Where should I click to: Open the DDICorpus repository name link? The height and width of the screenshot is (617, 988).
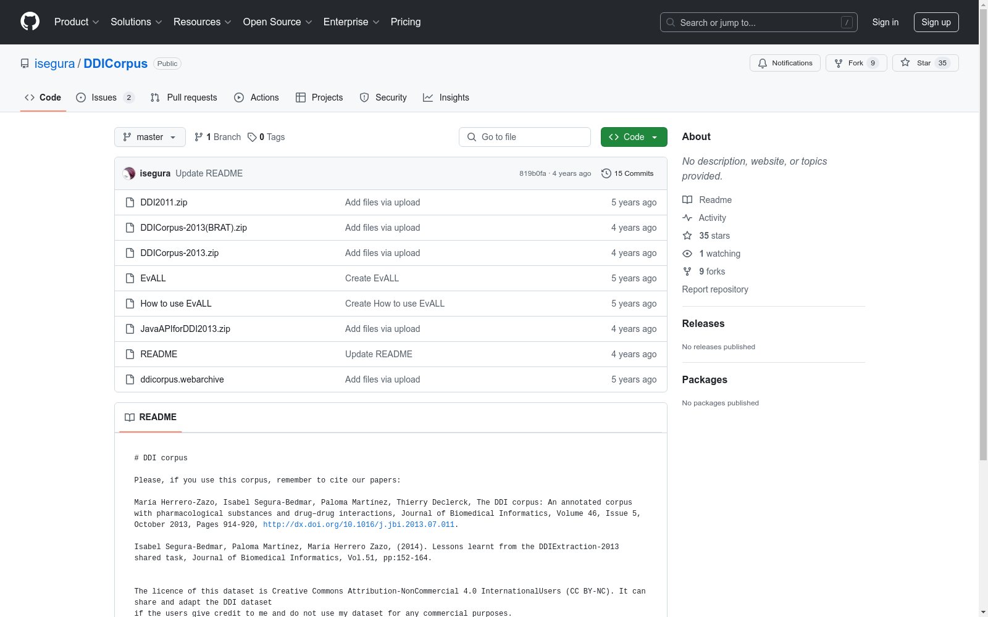[x=115, y=64]
